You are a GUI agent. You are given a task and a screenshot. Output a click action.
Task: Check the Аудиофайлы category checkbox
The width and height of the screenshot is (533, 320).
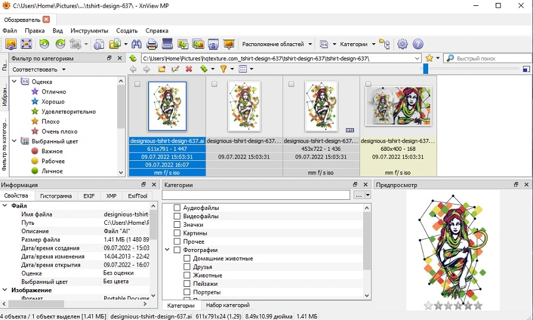tap(177, 208)
